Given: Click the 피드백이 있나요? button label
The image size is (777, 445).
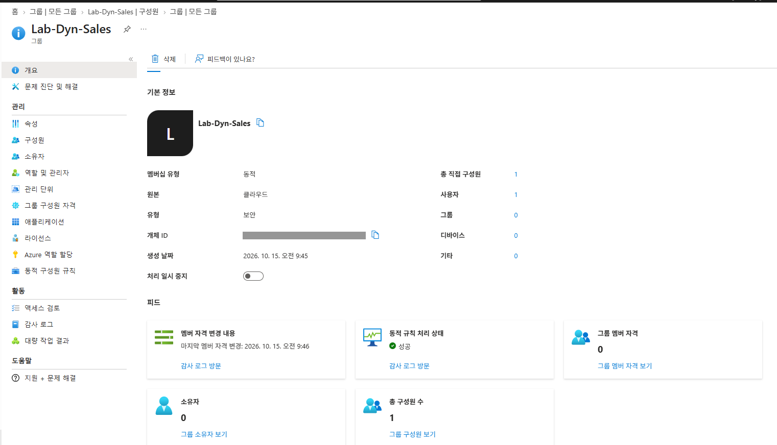Looking at the screenshot, I should point(231,59).
